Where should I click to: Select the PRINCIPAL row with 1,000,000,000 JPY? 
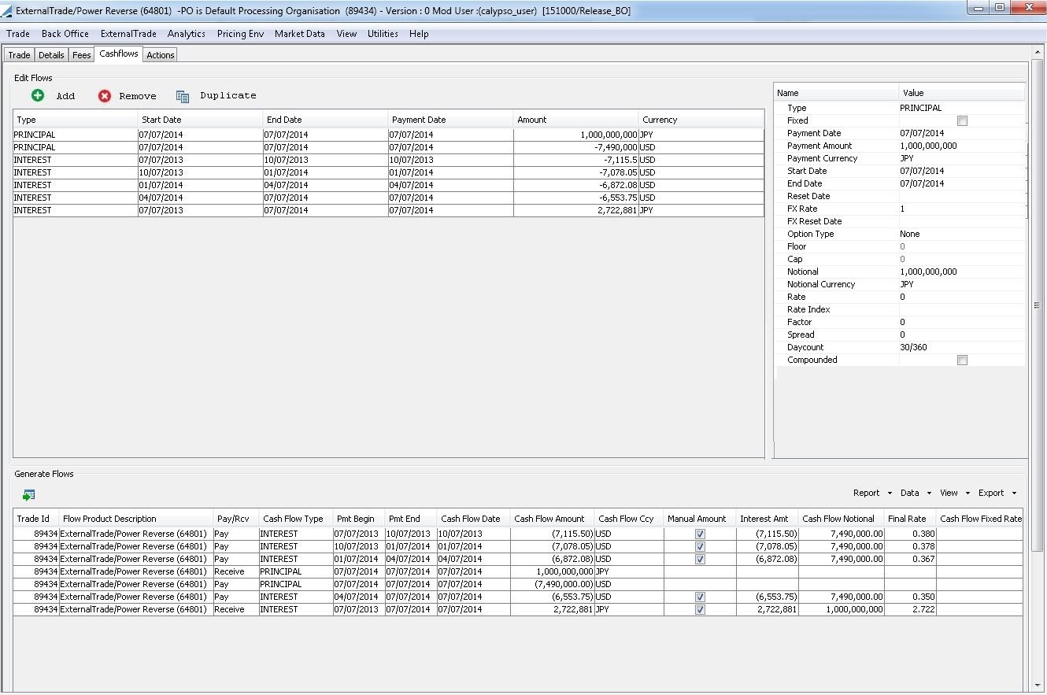388,135
